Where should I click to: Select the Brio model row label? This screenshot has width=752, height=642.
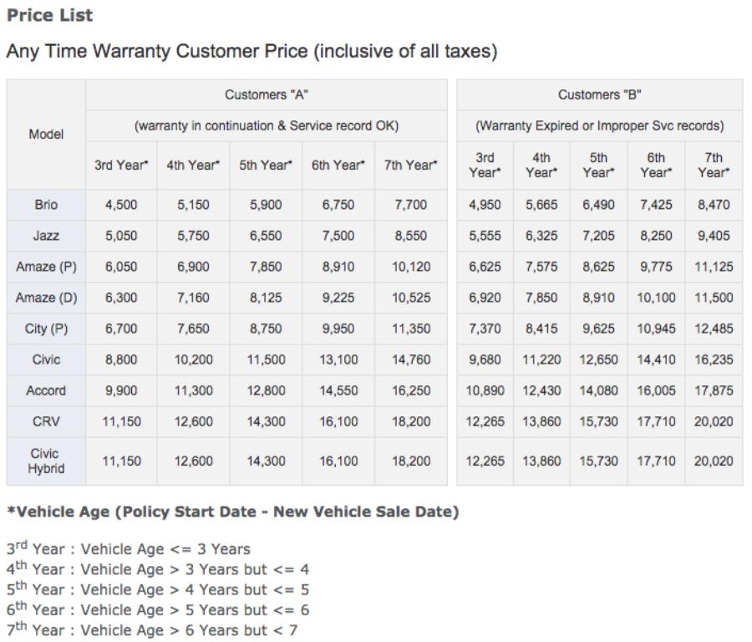point(46,205)
